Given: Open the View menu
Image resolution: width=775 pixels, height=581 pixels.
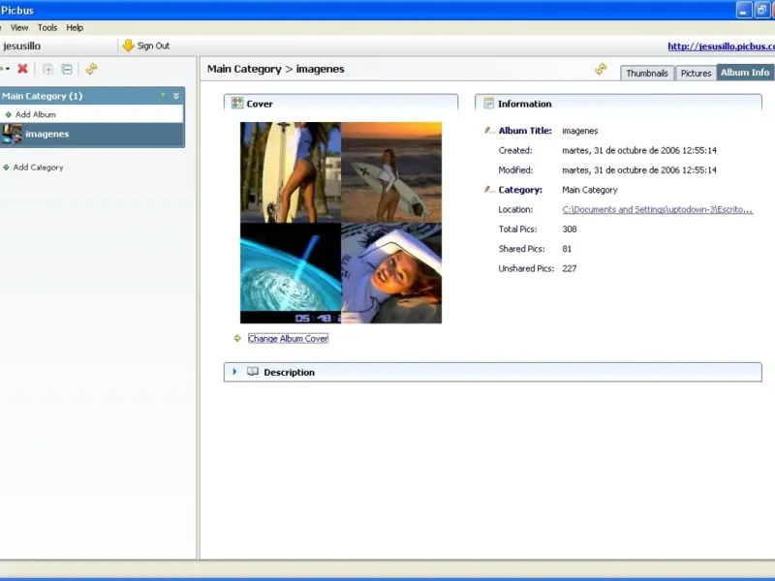Looking at the screenshot, I should coord(19,28).
